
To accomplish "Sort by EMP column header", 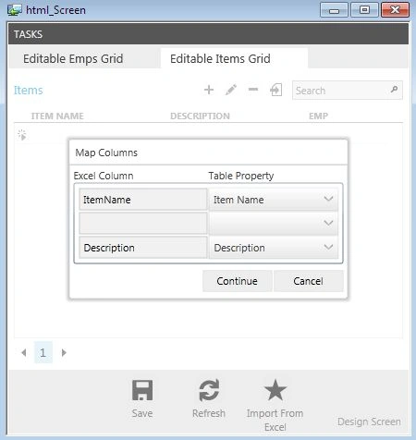I will click(x=318, y=116).
